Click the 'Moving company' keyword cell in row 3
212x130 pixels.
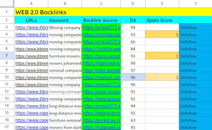point(65,27)
